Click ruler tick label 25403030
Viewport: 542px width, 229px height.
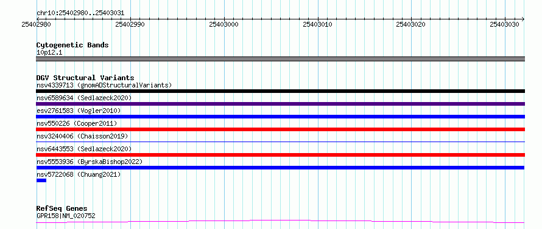tap(505, 24)
